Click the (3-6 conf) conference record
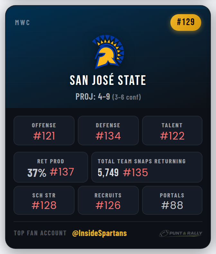The height and width of the screenshot is (254, 216). click(126, 97)
